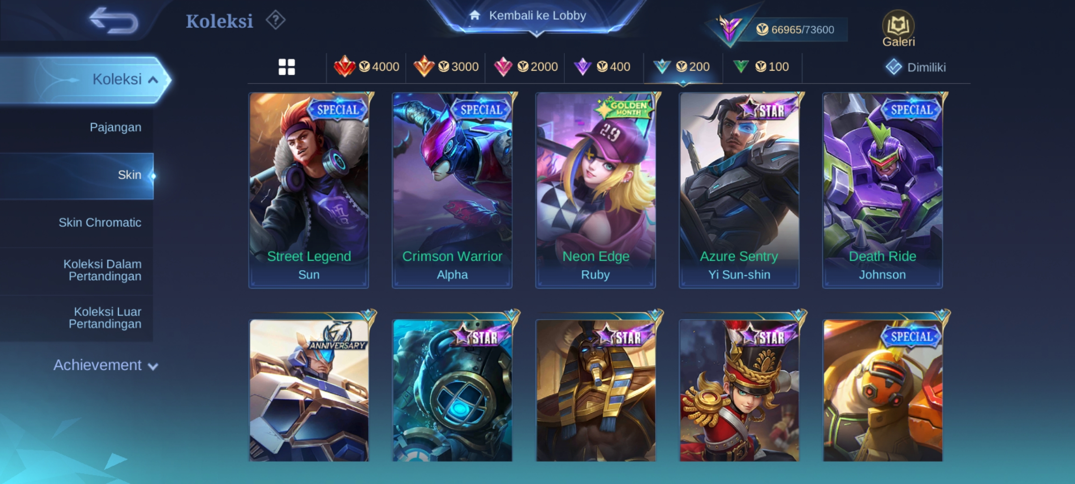Image resolution: width=1075 pixels, height=484 pixels.
Task: Filter by purple 400 gem tier
Action: point(602,67)
